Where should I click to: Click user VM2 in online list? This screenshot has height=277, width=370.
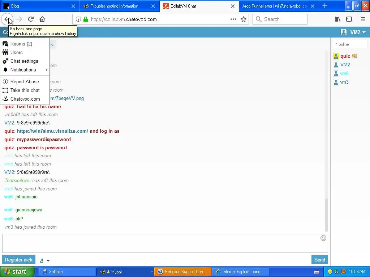345,65
